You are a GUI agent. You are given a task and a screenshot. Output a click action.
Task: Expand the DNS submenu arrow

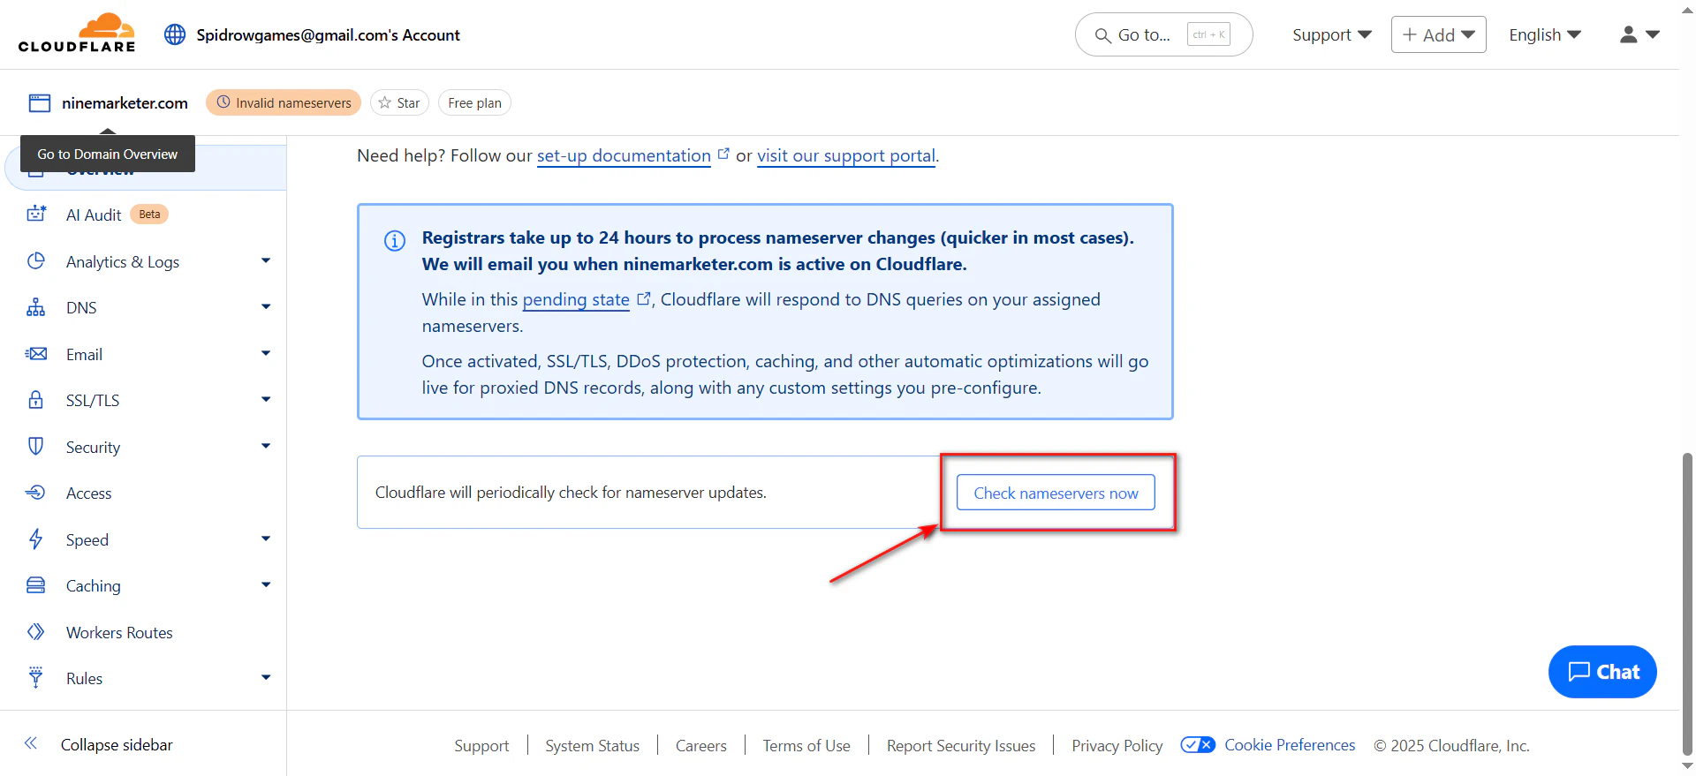(266, 306)
